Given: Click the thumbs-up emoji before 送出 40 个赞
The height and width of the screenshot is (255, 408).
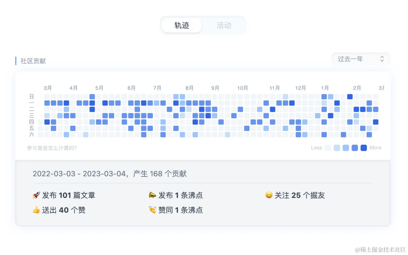Looking at the screenshot, I should [x=36, y=210].
